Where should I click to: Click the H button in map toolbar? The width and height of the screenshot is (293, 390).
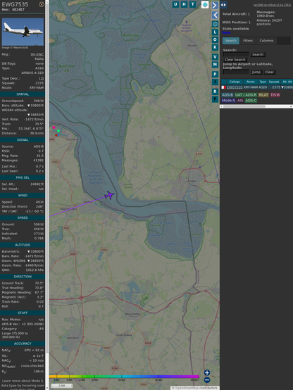184,4
